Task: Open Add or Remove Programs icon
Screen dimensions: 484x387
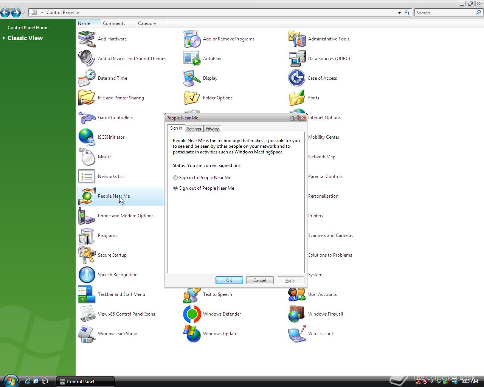Action: click(x=192, y=39)
